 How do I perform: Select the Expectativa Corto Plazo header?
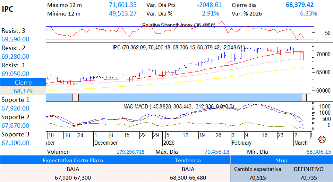tap(72, 160)
